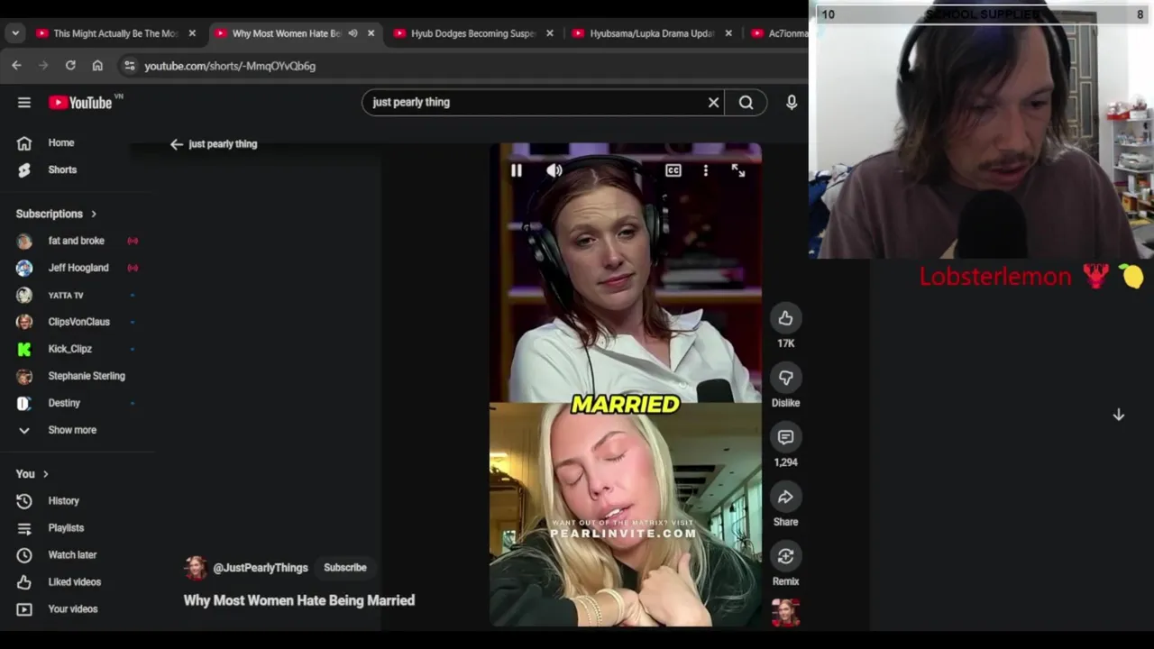Share this Short
This screenshot has width=1154, height=649.
[x=785, y=497]
